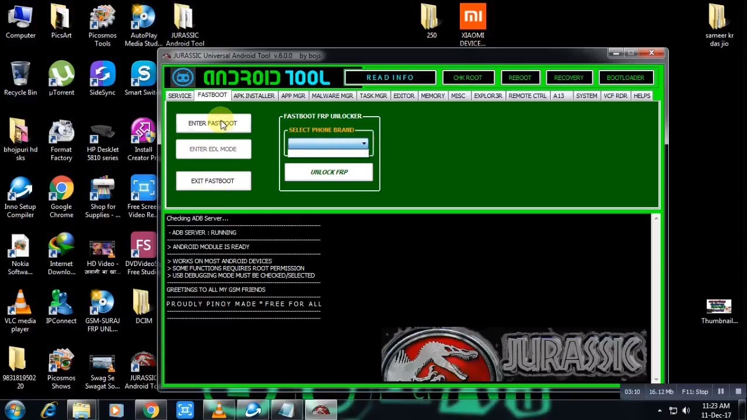This screenshot has width=747, height=420.
Task: Switch to the SERVICE tab
Action: tap(180, 96)
